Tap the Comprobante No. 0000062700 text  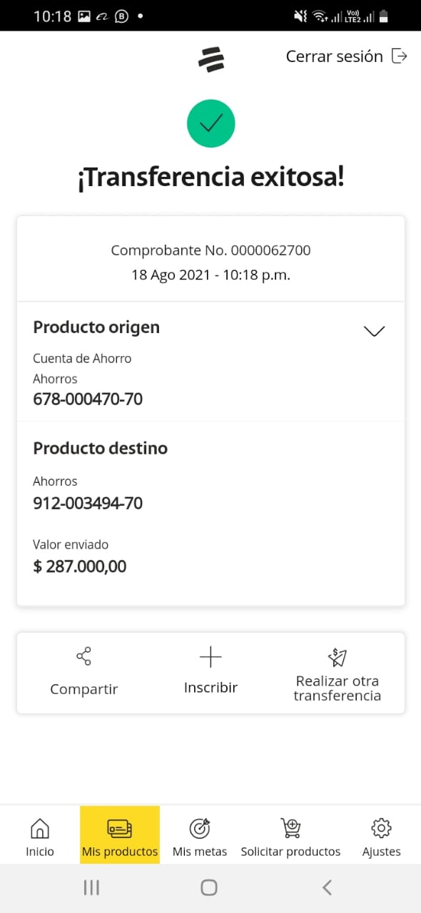(x=210, y=250)
